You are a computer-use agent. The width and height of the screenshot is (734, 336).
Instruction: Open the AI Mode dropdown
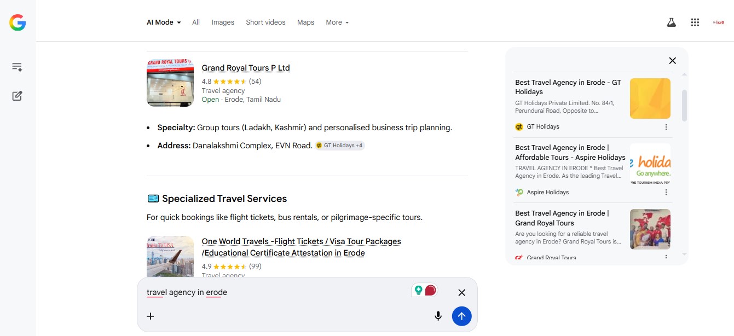164,22
